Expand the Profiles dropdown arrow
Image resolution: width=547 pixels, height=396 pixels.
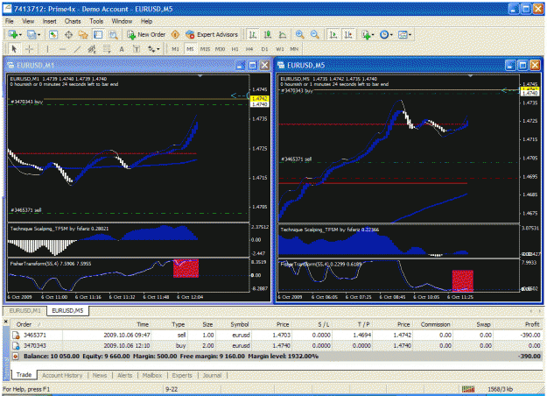coord(39,35)
